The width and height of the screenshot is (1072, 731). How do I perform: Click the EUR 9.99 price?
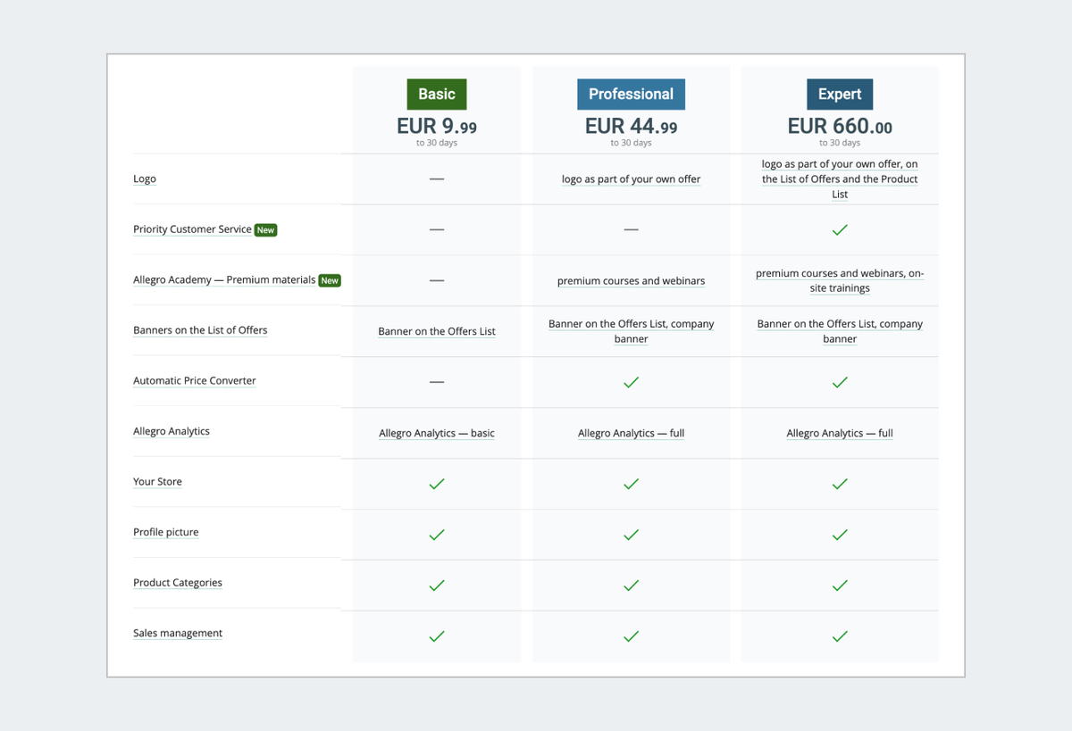point(437,126)
